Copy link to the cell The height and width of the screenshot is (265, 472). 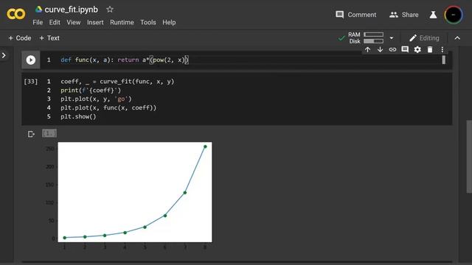[x=392, y=49]
